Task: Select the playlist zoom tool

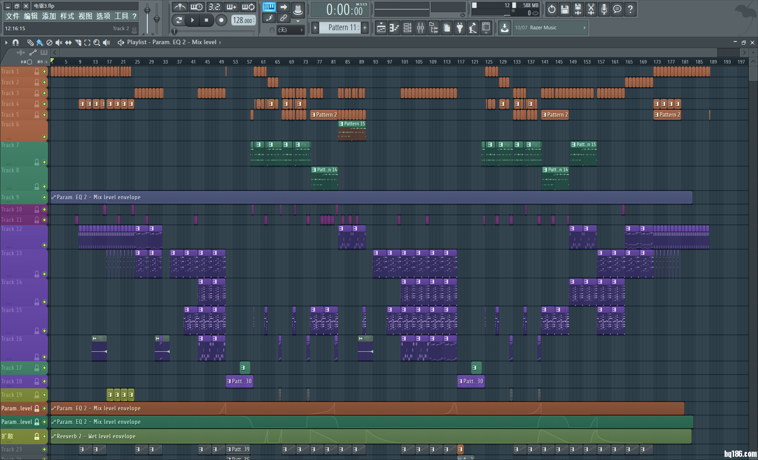Action: coord(97,42)
